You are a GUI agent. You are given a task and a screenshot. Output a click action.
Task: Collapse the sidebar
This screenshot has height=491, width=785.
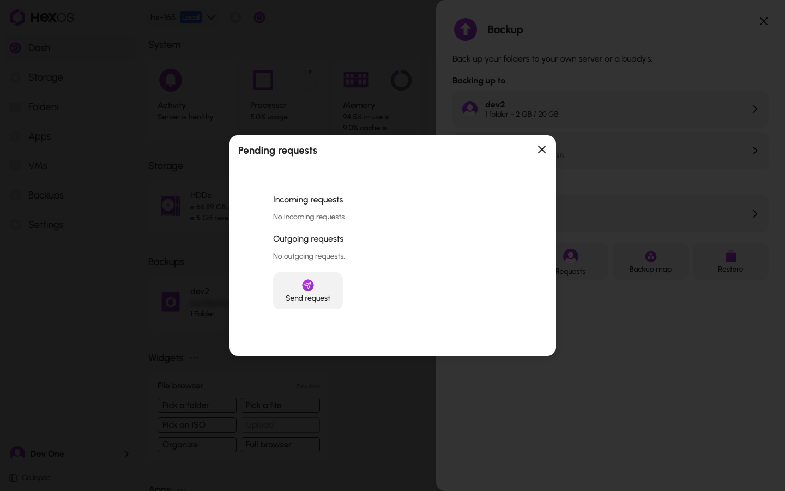coord(30,478)
